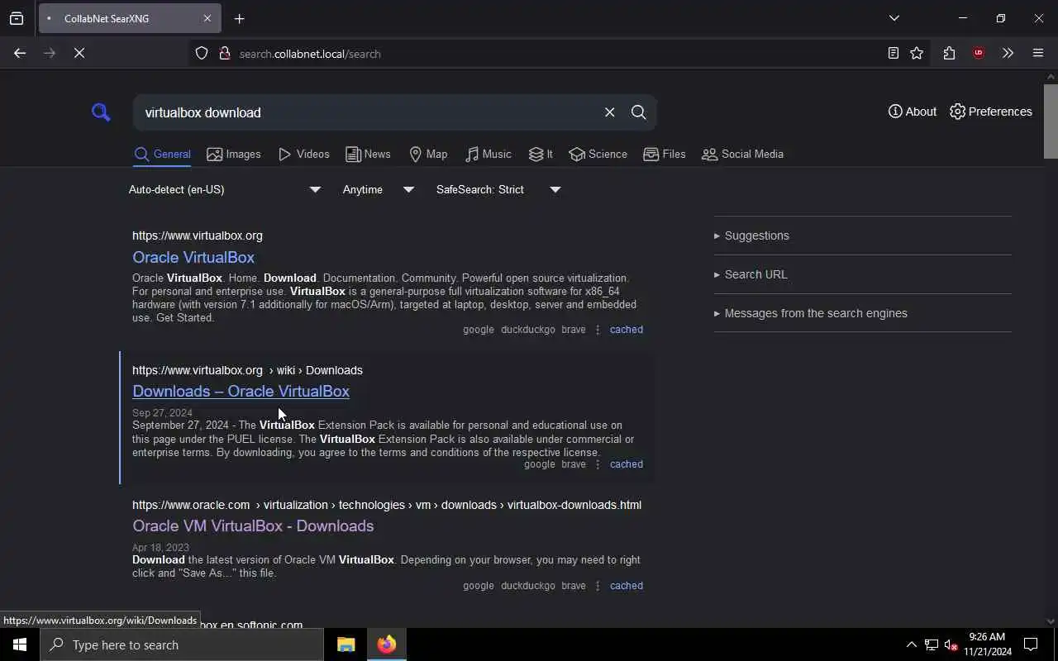
Task: Switch to the Social Media tab
Action: [x=742, y=154]
